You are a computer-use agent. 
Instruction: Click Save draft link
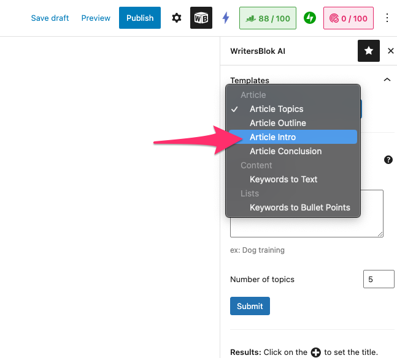pyautogui.click(x=50, y=18)
